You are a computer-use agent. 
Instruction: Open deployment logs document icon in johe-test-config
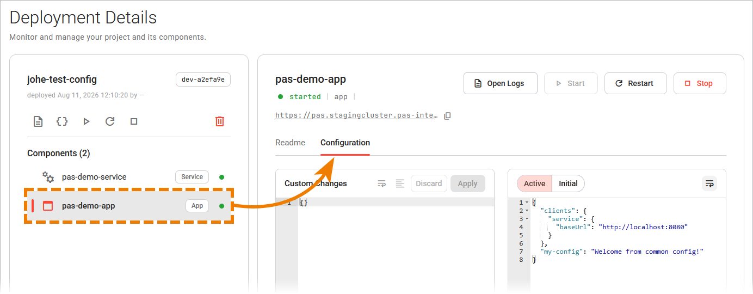(38, 121)
